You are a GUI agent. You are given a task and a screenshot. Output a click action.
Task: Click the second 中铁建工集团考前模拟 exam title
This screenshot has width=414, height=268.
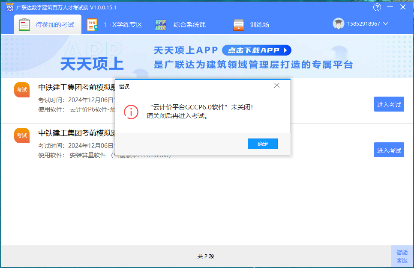pos(77,133)
